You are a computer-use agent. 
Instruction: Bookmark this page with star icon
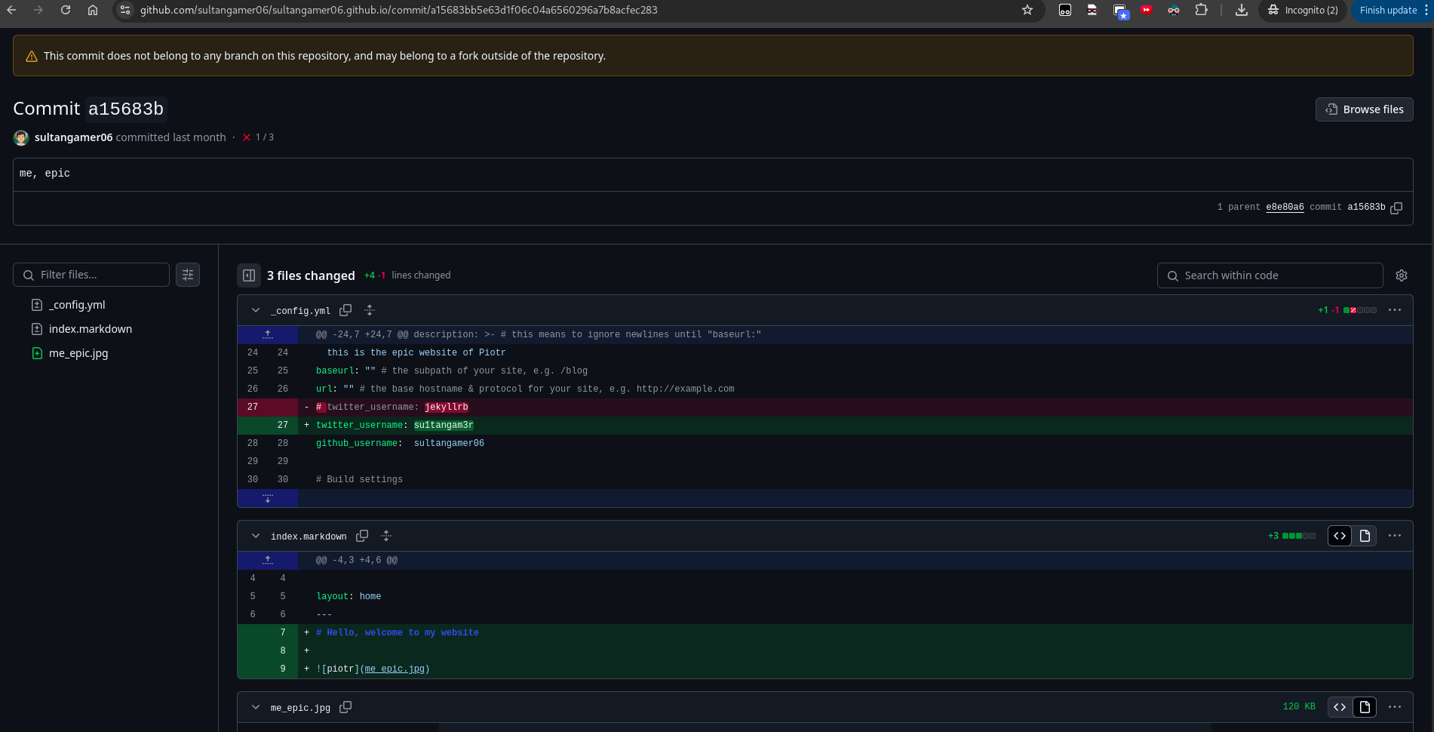coord(1027,10)
